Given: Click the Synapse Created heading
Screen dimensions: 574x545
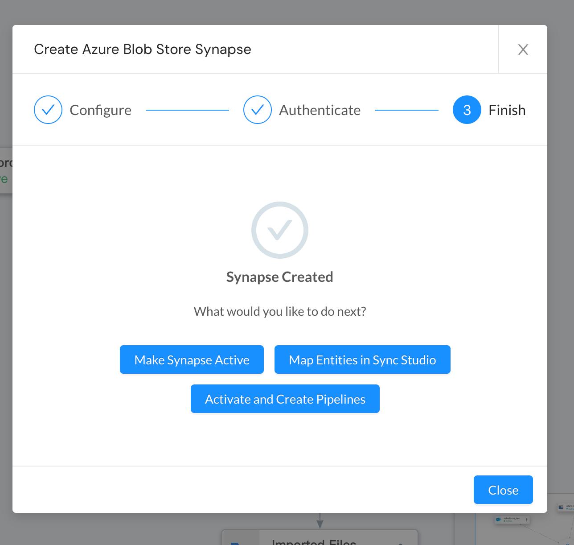Looking at the screenshot, I should (x=280, y=277).
